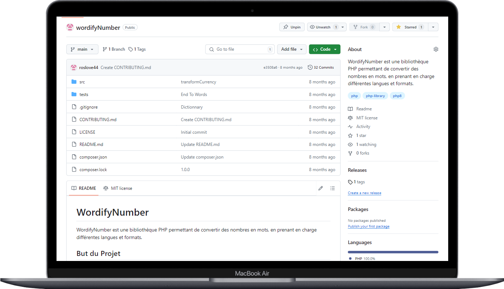Open the 1 Tags link

point(137,49)
